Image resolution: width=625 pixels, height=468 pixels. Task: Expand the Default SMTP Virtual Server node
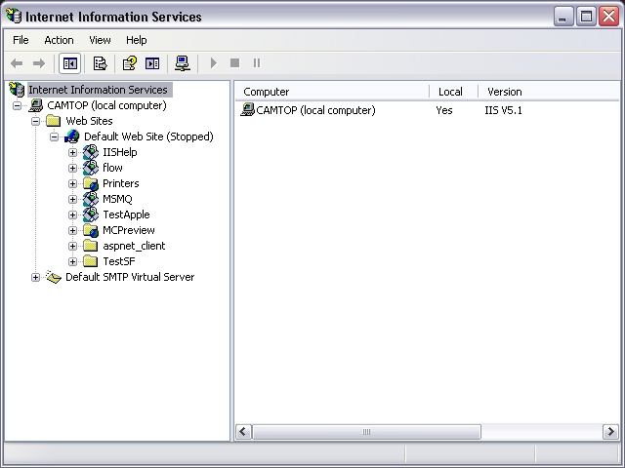36,277
